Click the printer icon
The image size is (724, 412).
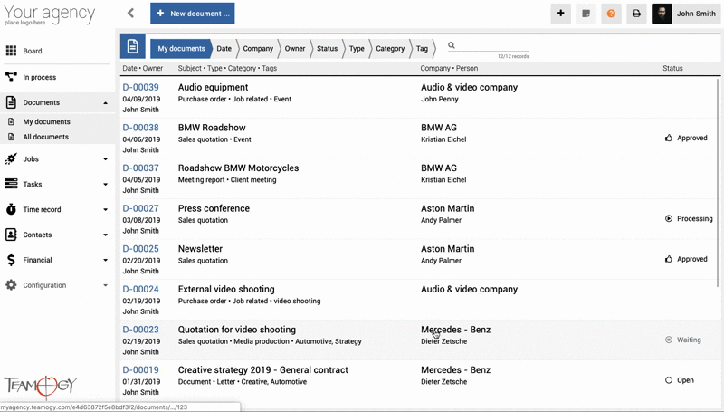[x=636, y=14]
